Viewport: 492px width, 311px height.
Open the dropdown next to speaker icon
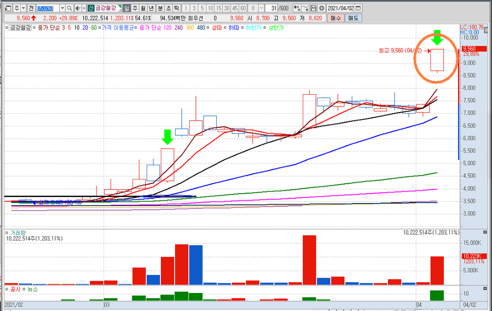(84, 9)
